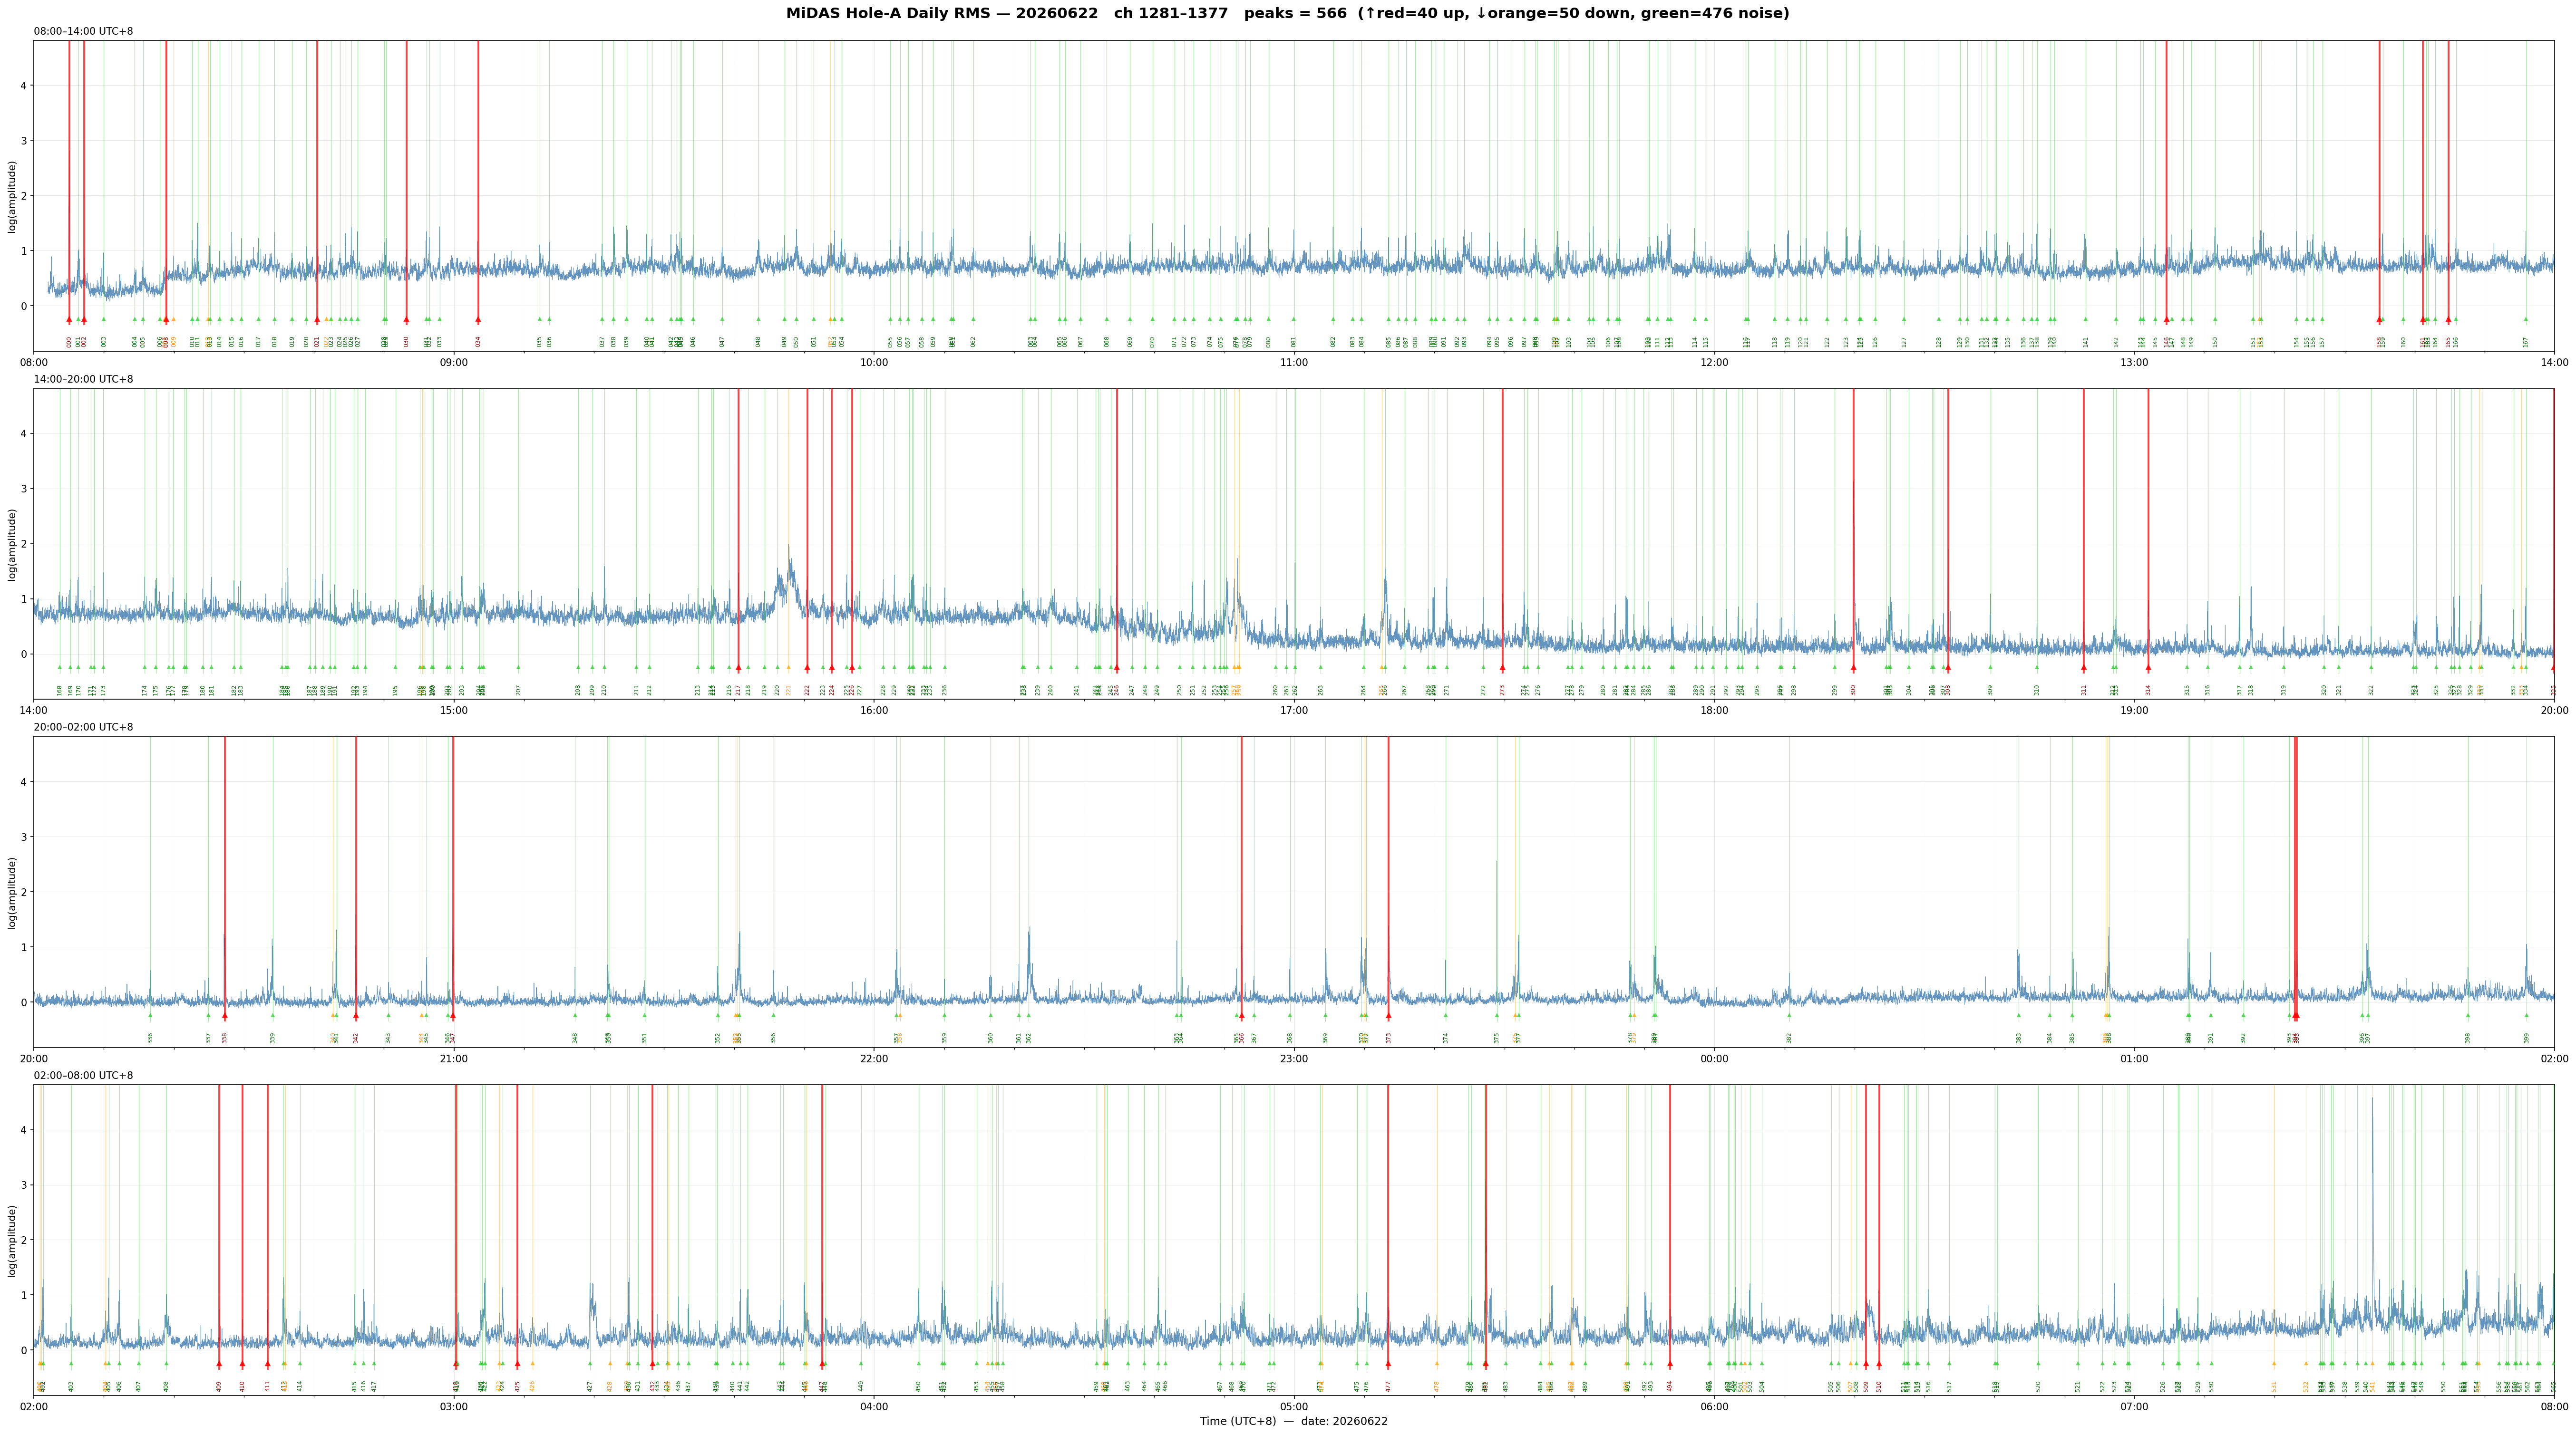Click the 12:00 time tick label

click(x=1714, y=362)
